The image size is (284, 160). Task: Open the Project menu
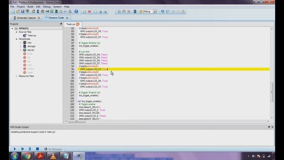click(21, 7)
